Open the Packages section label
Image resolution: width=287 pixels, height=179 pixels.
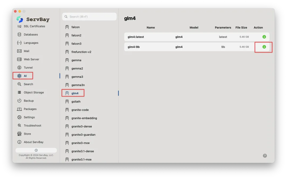coord(30,109)
